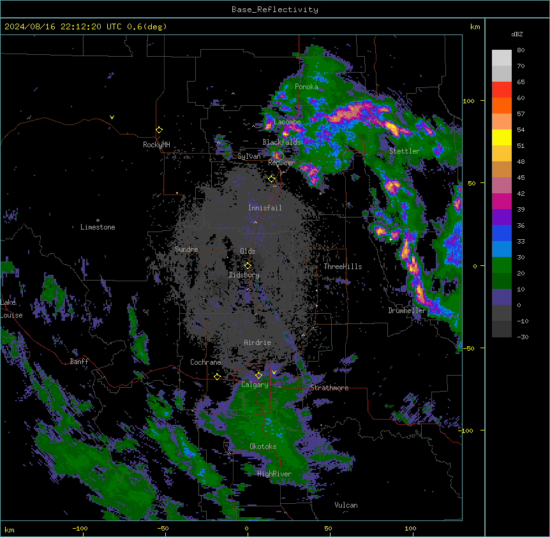550x537 pixels.
Task: Pick the yellow diamond between Olds and Didsbury
Action: click(x=248, y=266)
